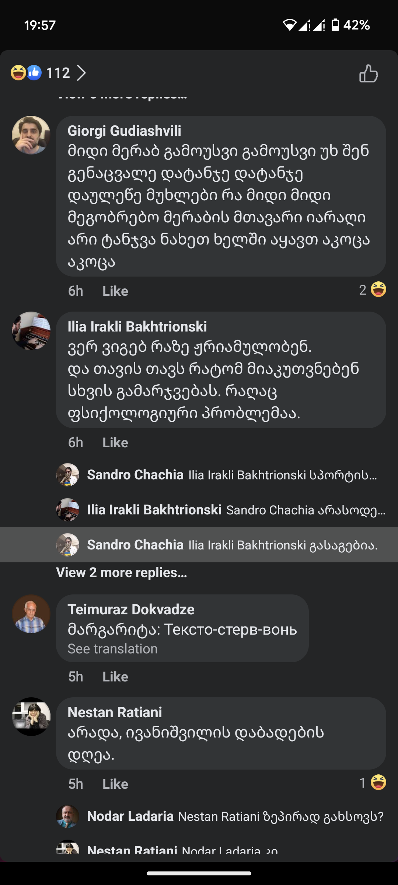Open Giorgi Gudiashvili's profile name
Viewport: 398px width, 885px height.
pyautogui.click(x=124, y=131)
